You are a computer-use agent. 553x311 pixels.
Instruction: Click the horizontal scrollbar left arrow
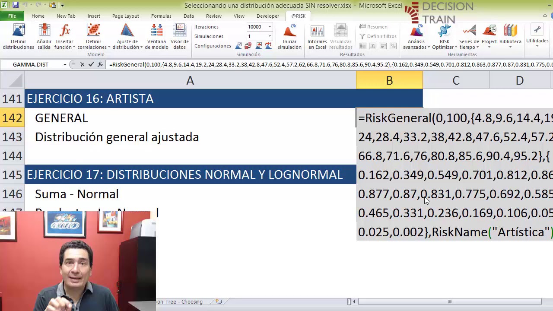point(354,301)
